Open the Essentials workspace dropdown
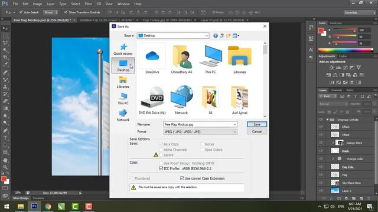This screenshot has height=212, width=378. click(360, 12)
